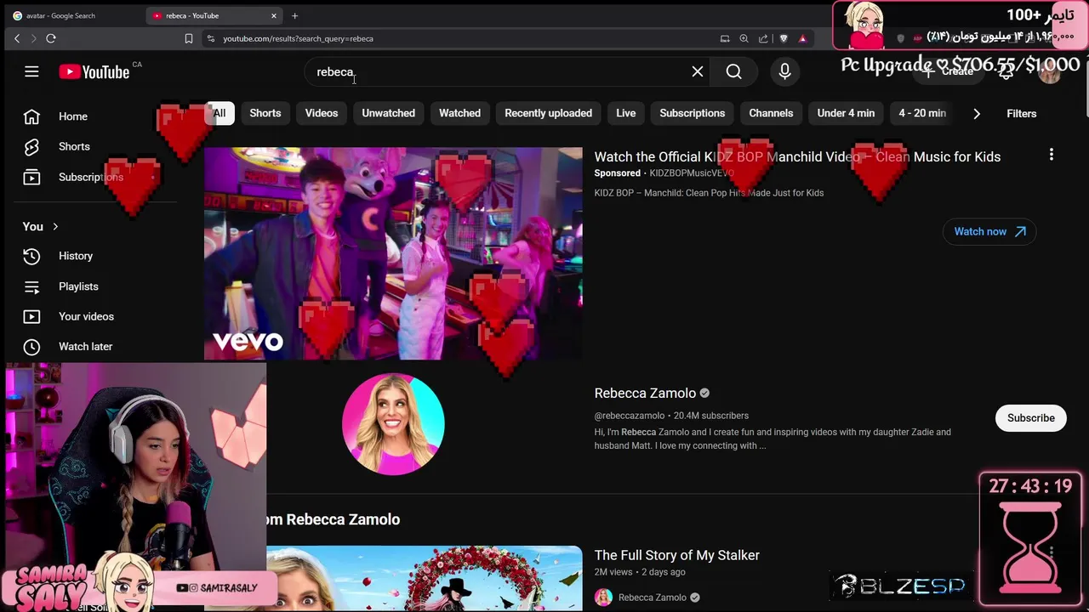Click the browser forward arrow
Screen dimensions: 1089x612
pyautogui.click(x=33, y=38)
